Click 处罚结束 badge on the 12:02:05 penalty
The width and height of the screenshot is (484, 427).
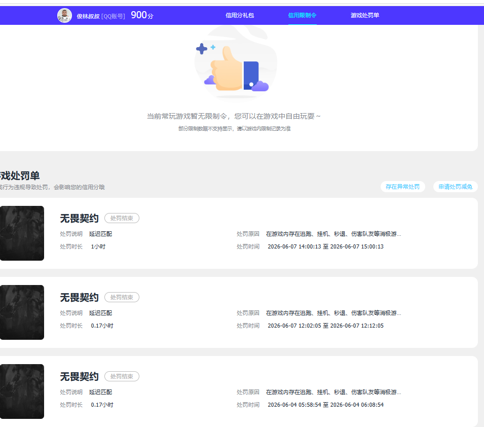pos(122,297)
